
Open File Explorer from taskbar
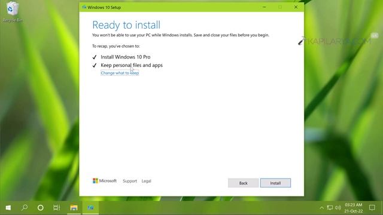click(x=74, y=208)
